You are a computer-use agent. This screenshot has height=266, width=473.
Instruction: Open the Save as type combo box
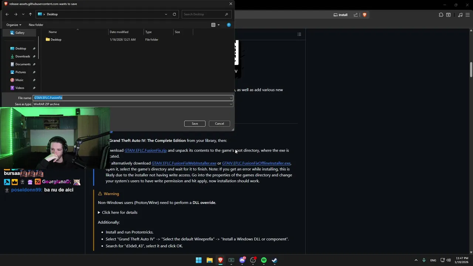133,104
